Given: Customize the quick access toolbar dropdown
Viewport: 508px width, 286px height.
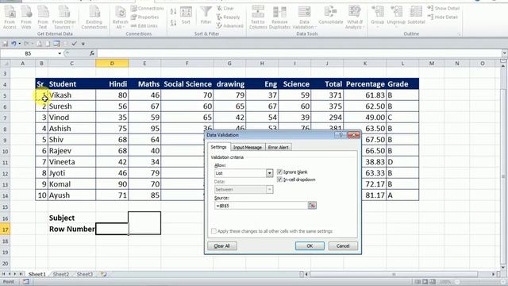Looking at the screenshot, I should (83, 44).
